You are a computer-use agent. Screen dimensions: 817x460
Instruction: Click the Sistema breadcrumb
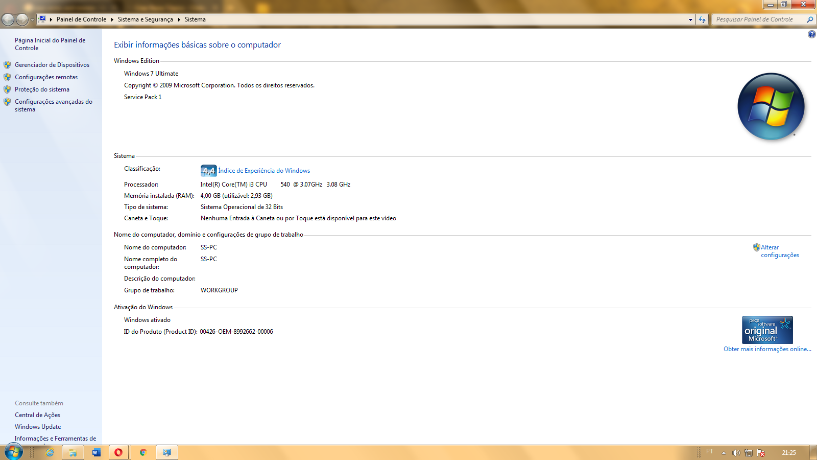pos(195,19)
